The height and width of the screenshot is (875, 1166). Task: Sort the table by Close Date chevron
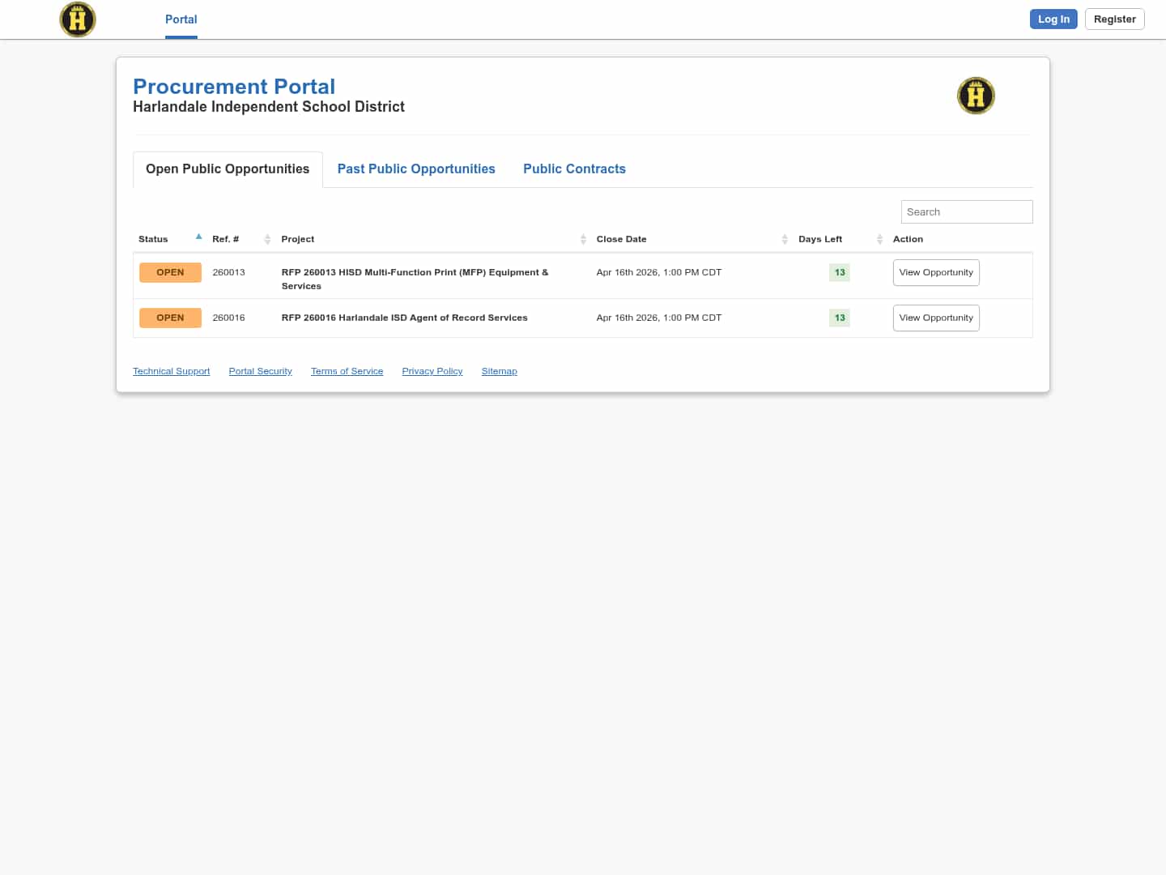[785, 239]
